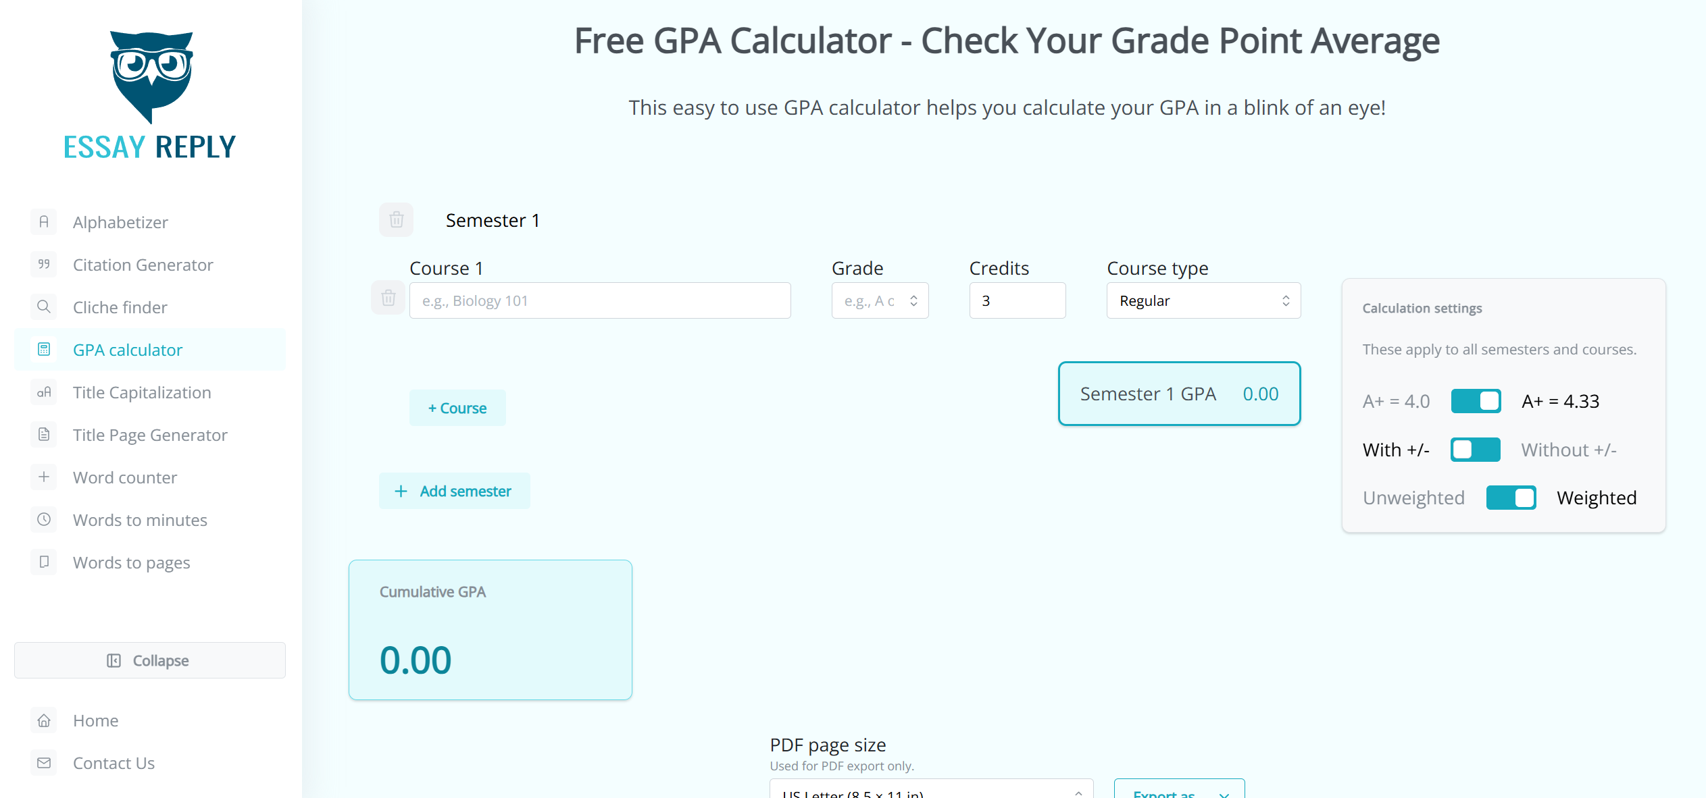
Task: Click the Contact Us envelope icon
Action: pyautogui.click(x=44, y=763)
